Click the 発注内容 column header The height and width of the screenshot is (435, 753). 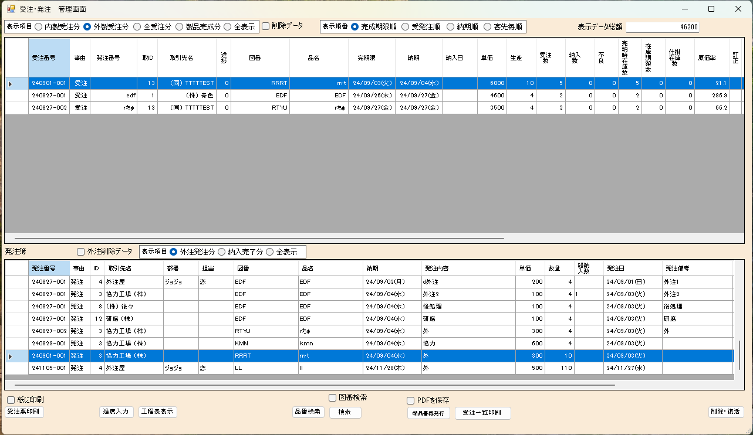coord(468,268)
